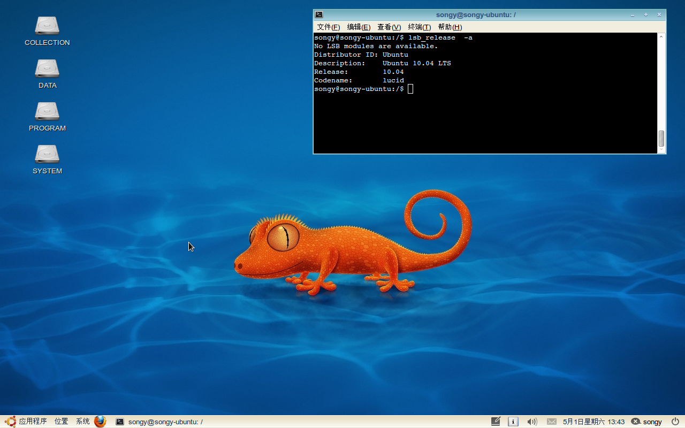
Task: Click the 'lsb_release -a' command text
Action: (x=440, y=37)
